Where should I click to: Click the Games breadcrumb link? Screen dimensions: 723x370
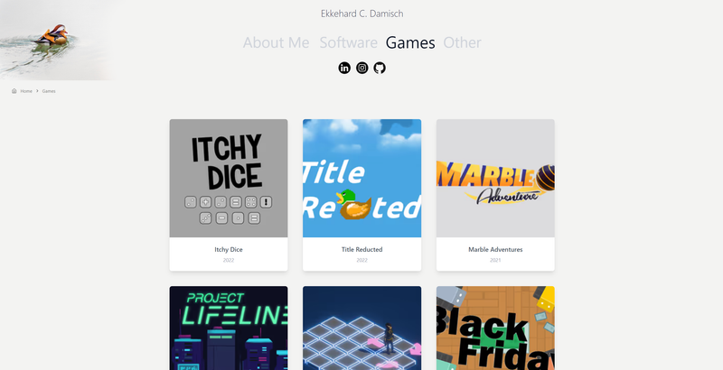click(49, 91)
